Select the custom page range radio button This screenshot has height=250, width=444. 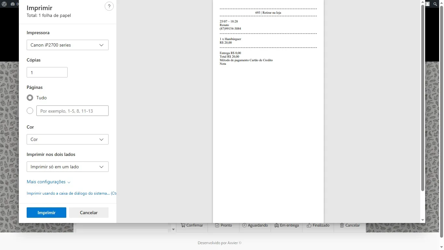coord(30,111)
